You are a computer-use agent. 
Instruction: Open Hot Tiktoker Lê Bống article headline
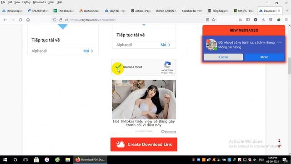tap(144, 123)
